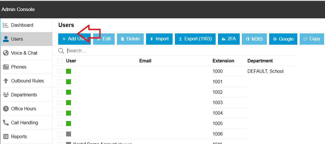This screenshot has width=325, height=144.
Task: Toggle the select-all users checkbox
Action: click(x=60, y=61)
